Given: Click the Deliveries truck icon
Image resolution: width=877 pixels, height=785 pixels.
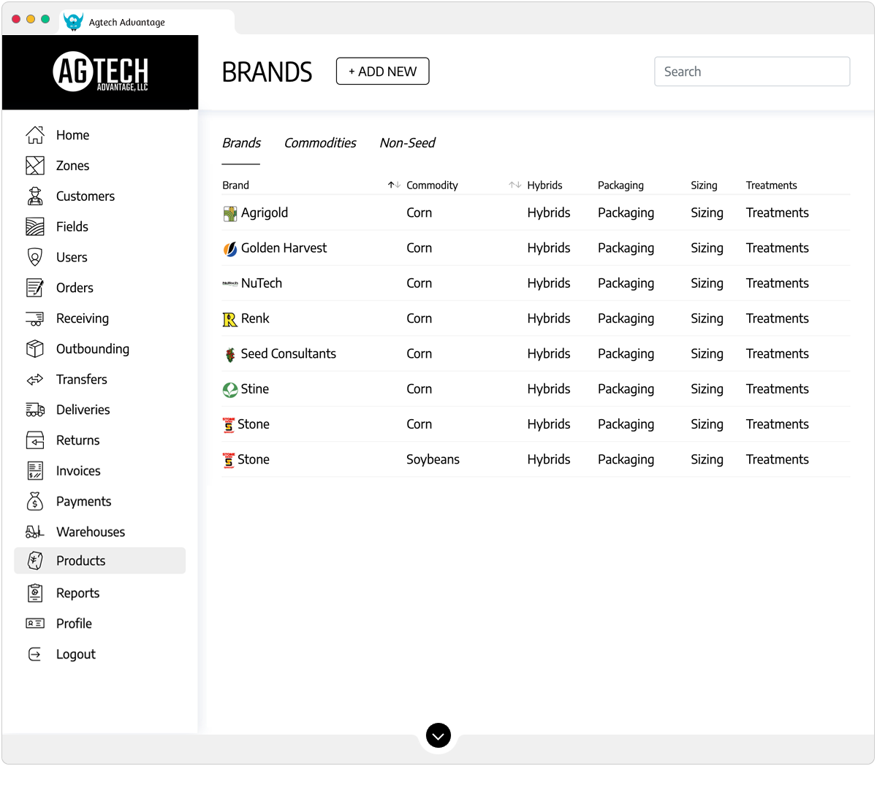Looking at the screenshot, I should 35,410.
